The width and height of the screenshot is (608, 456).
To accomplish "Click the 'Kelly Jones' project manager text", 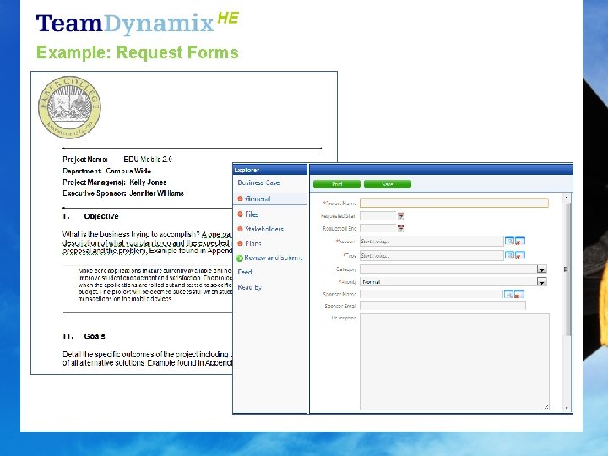I will coord(148,182).
